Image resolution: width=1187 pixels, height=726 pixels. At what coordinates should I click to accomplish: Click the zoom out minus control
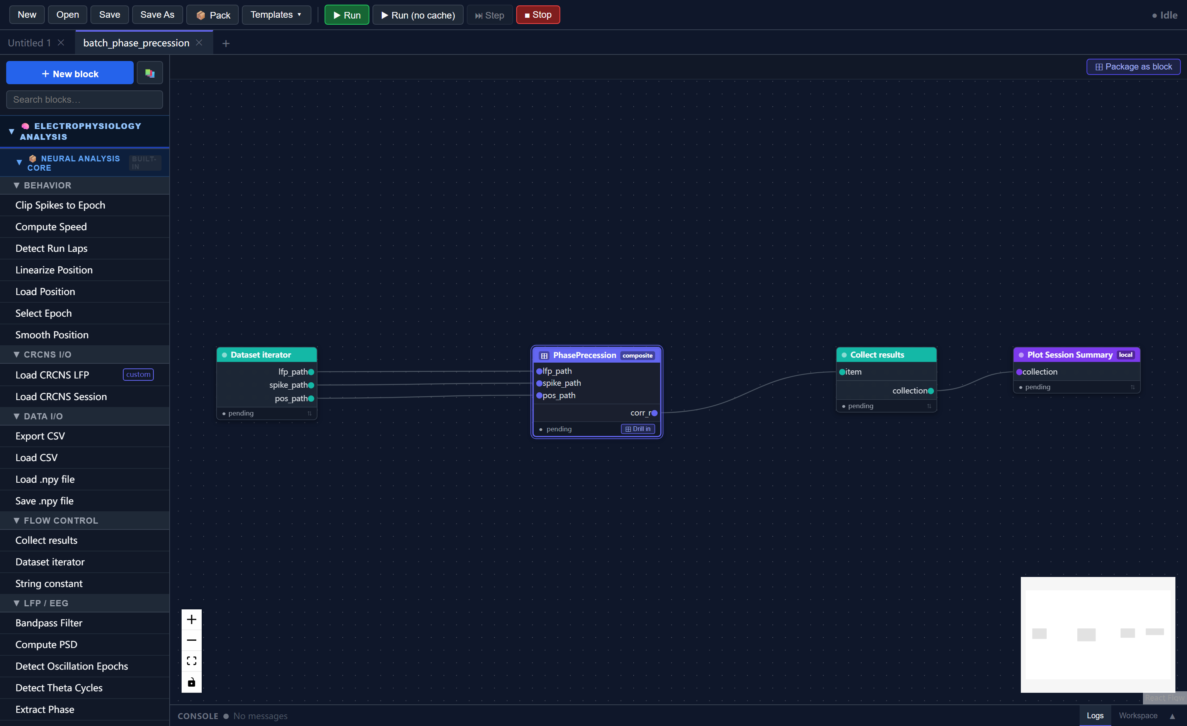coord(191,640)
